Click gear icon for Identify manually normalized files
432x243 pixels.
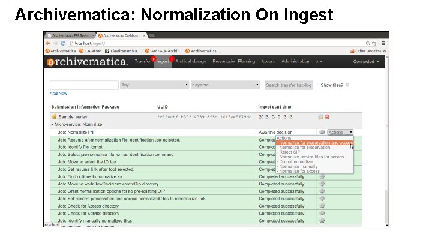(322, 221)
